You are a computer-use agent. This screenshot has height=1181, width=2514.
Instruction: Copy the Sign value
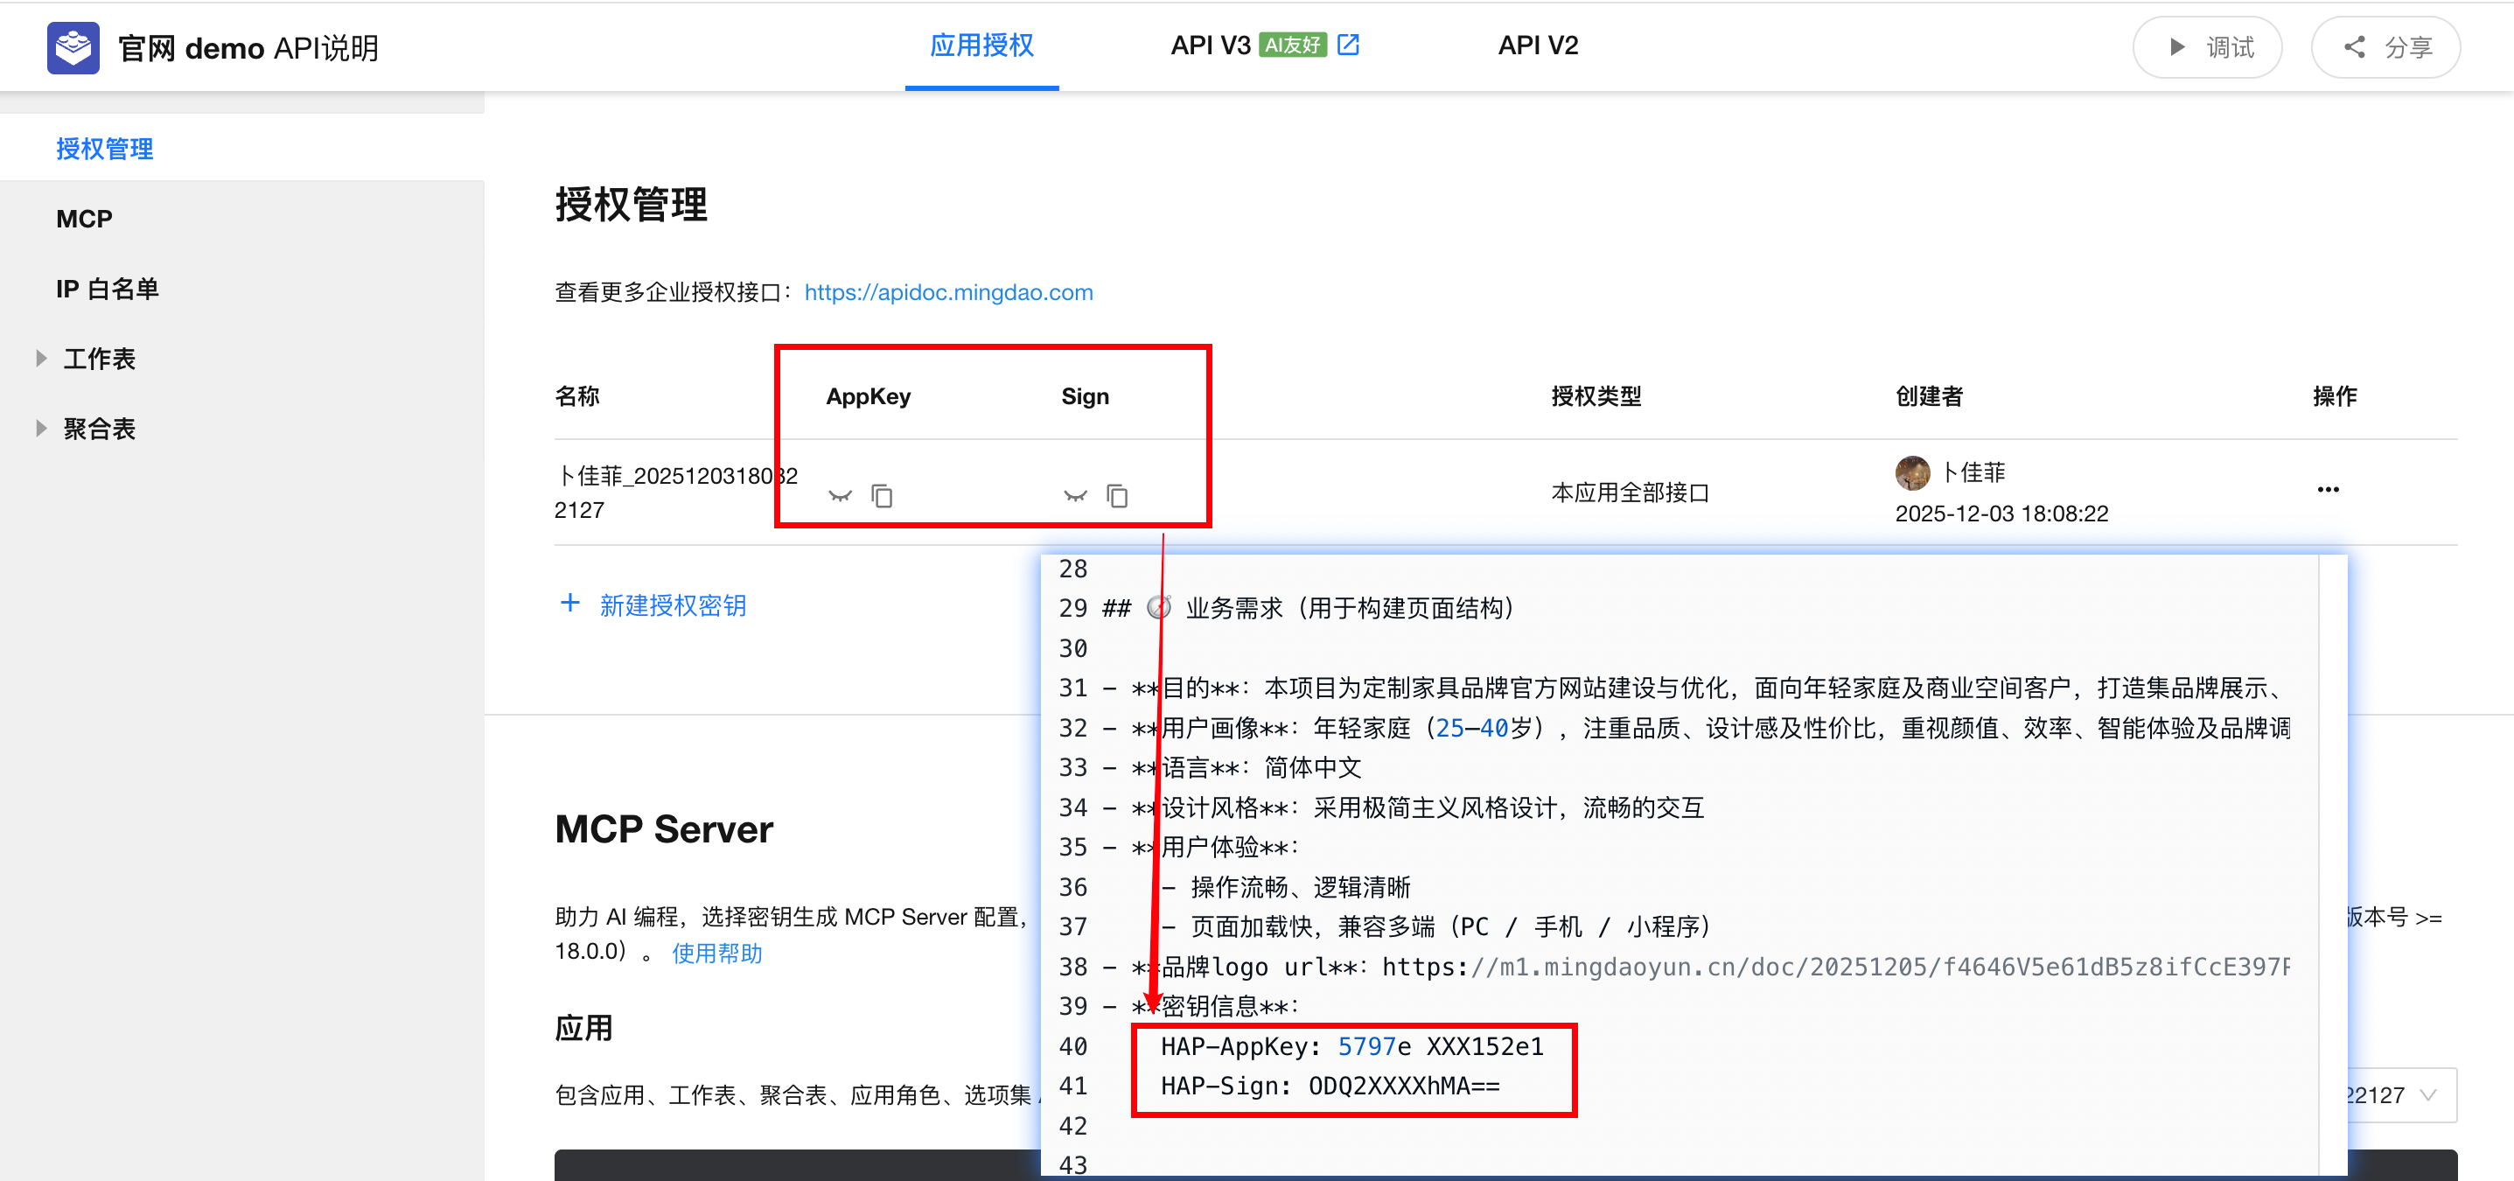point(1116,496)
